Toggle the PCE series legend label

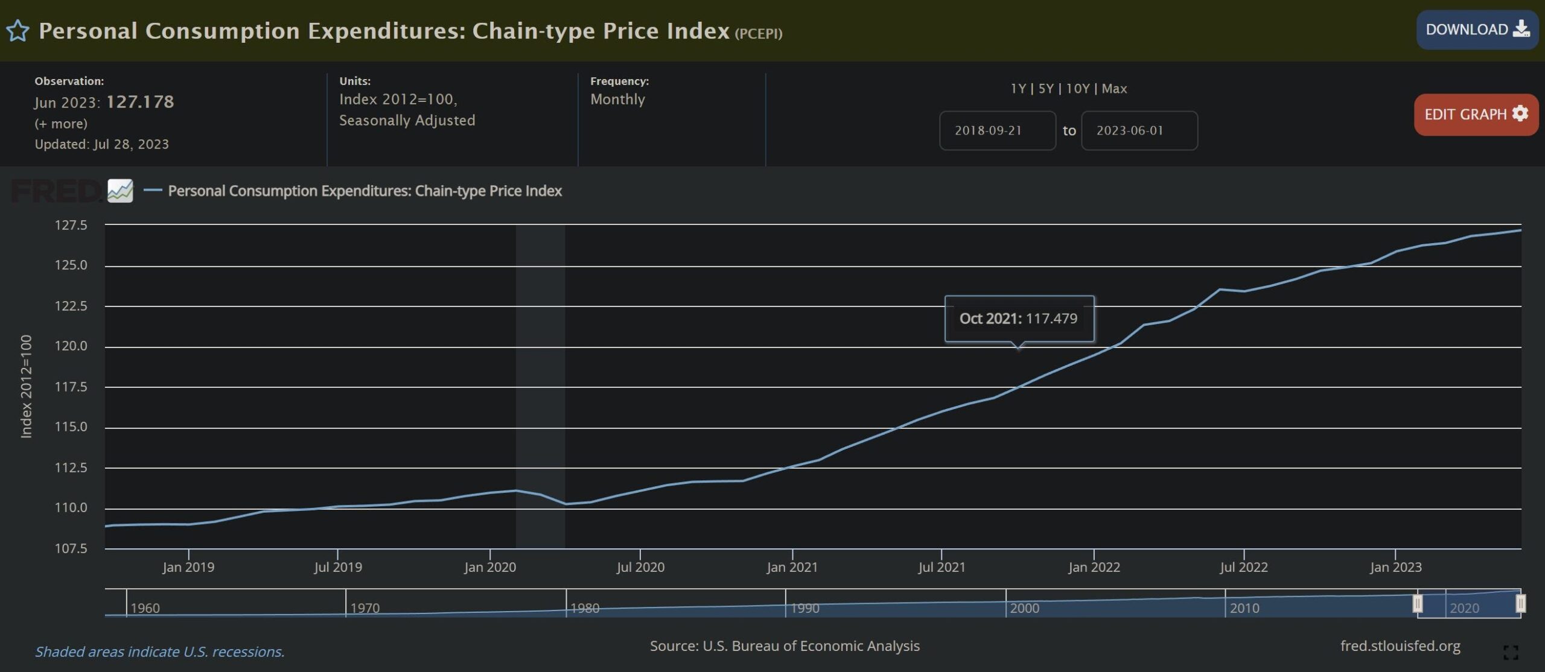[x=365, y=191]
